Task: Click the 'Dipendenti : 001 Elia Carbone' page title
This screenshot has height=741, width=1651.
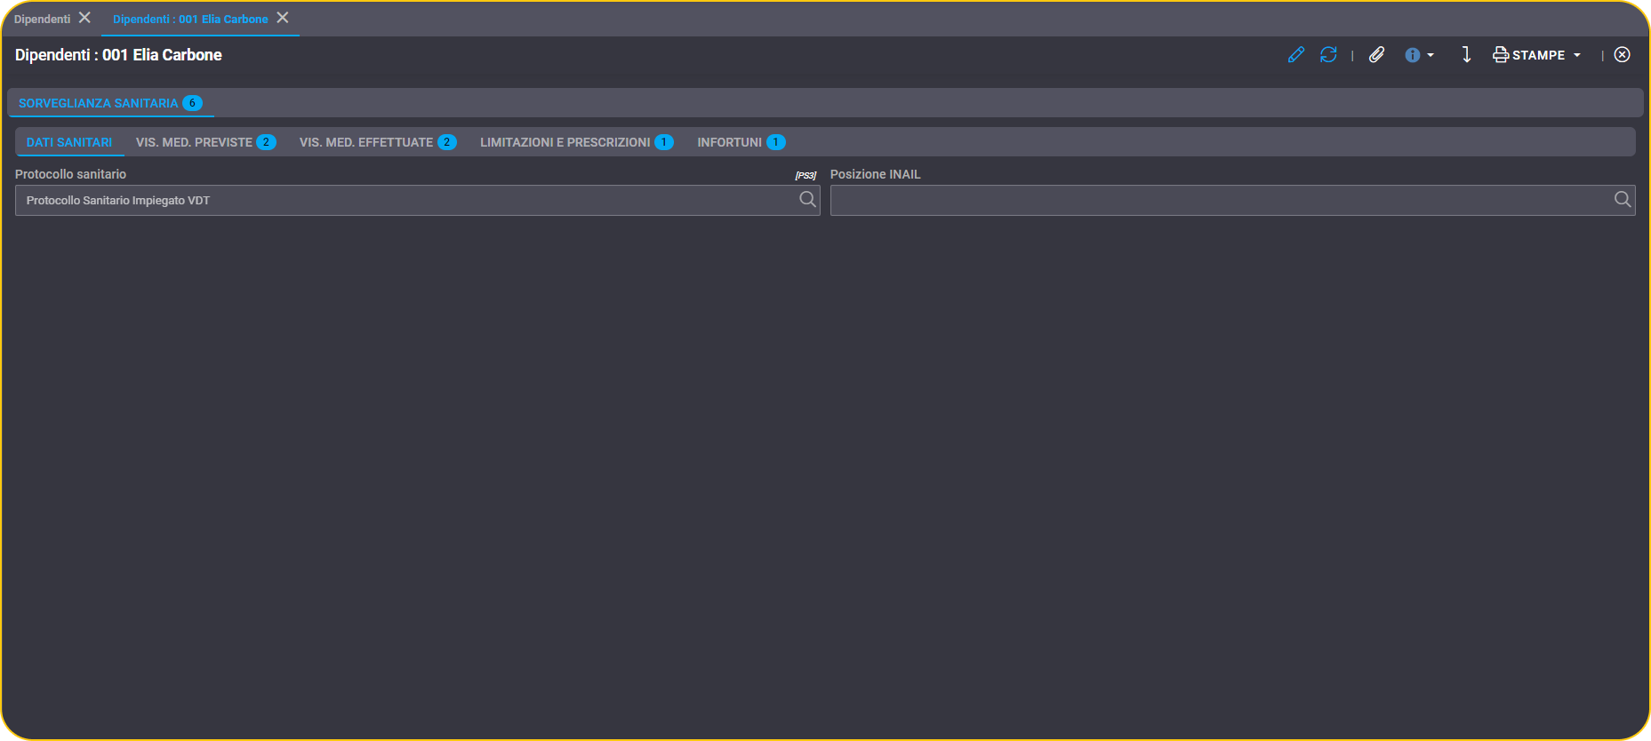Action: 118,55
